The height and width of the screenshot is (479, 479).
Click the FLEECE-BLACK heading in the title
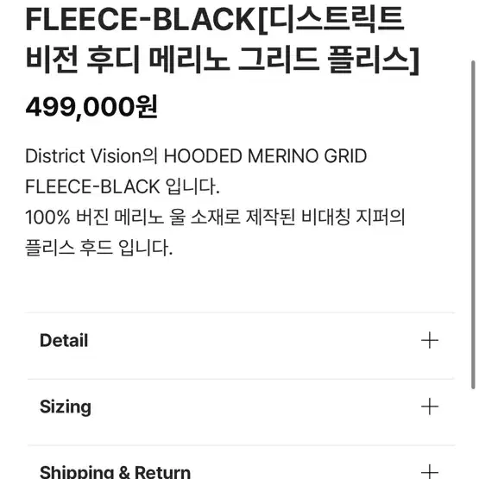pos(141,20)
